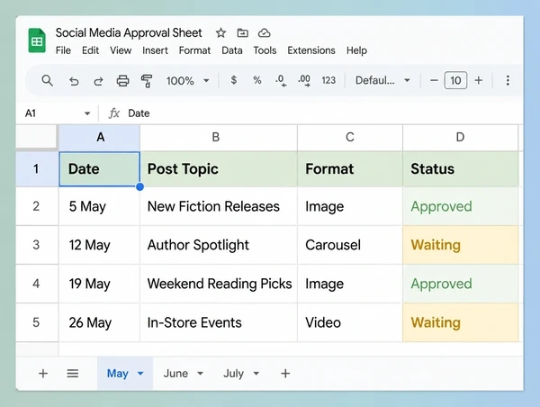
Task: Open the Help menu
Action: coord(356,50)
